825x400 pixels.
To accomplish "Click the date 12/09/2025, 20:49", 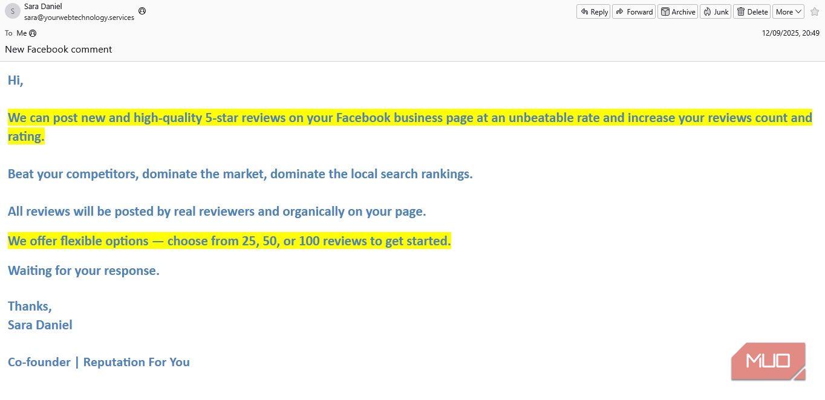I will point(791,33).
